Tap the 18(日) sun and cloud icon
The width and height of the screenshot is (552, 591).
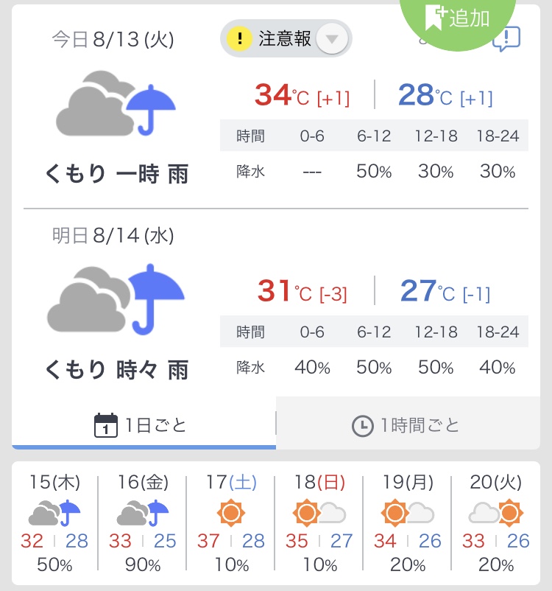(319, 513)
